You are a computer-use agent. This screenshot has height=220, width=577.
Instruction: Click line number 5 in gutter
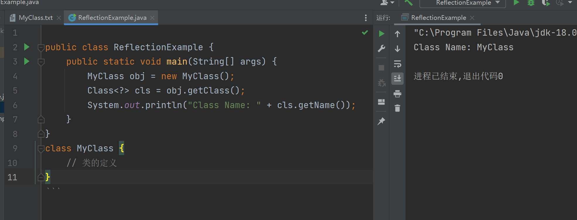point(15,91)
